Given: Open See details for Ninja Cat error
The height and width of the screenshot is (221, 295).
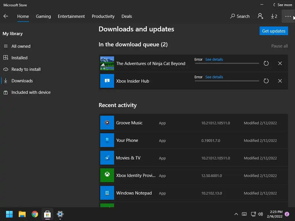Looking at the screenshot, I should (x=214, y=59).
